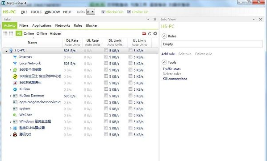Click the Tencent QQ penguin icon
The image size is (267, 161).
click(x=15, y=135)
